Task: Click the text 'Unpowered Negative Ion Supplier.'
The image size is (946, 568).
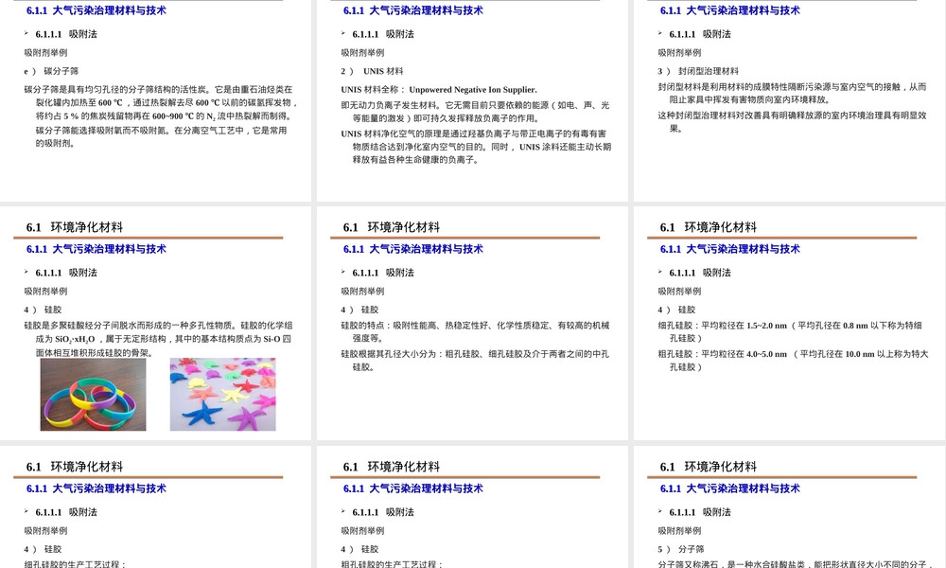Action: pos(473,89)
